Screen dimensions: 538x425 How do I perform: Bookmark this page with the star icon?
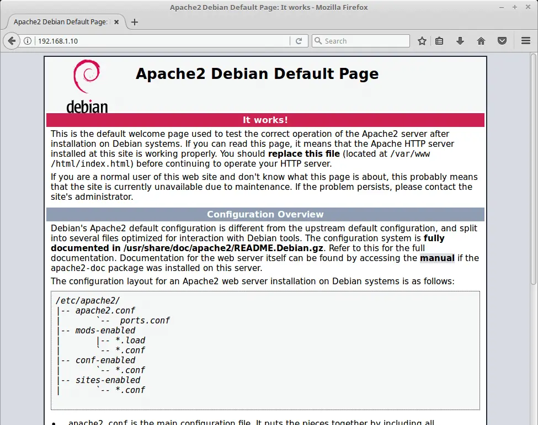[422, 41]
